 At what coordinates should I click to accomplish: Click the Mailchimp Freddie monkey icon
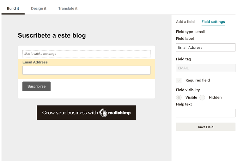tap(103, 113)
